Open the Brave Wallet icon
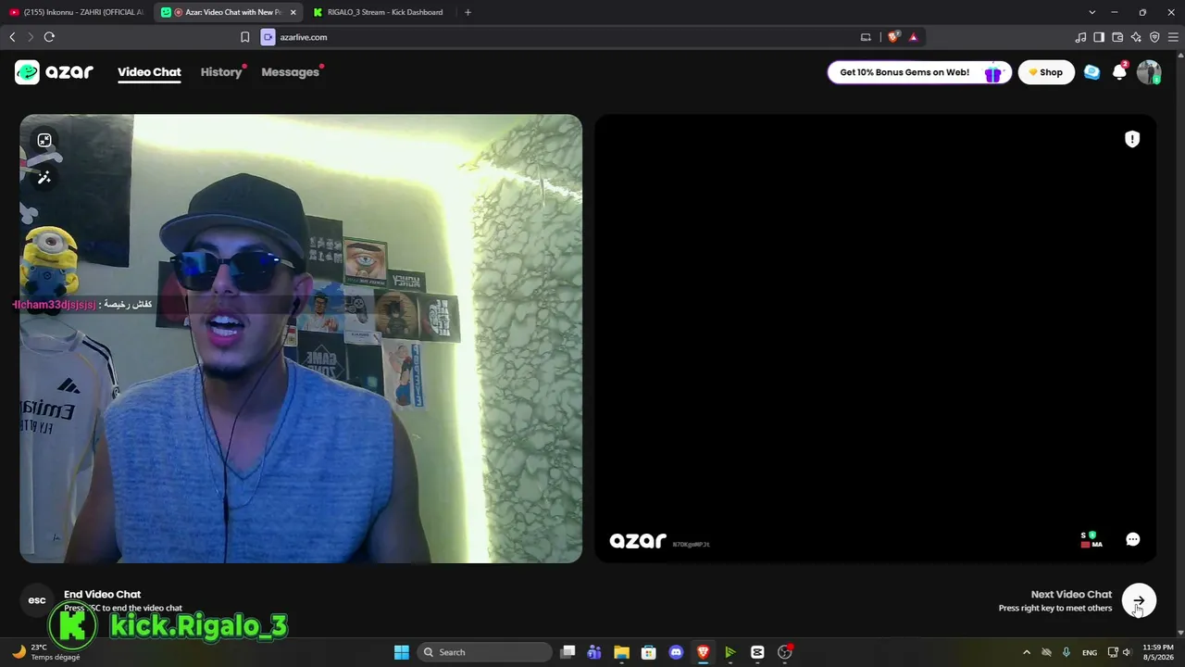The image size is (1185, 667). (1117, 37)
